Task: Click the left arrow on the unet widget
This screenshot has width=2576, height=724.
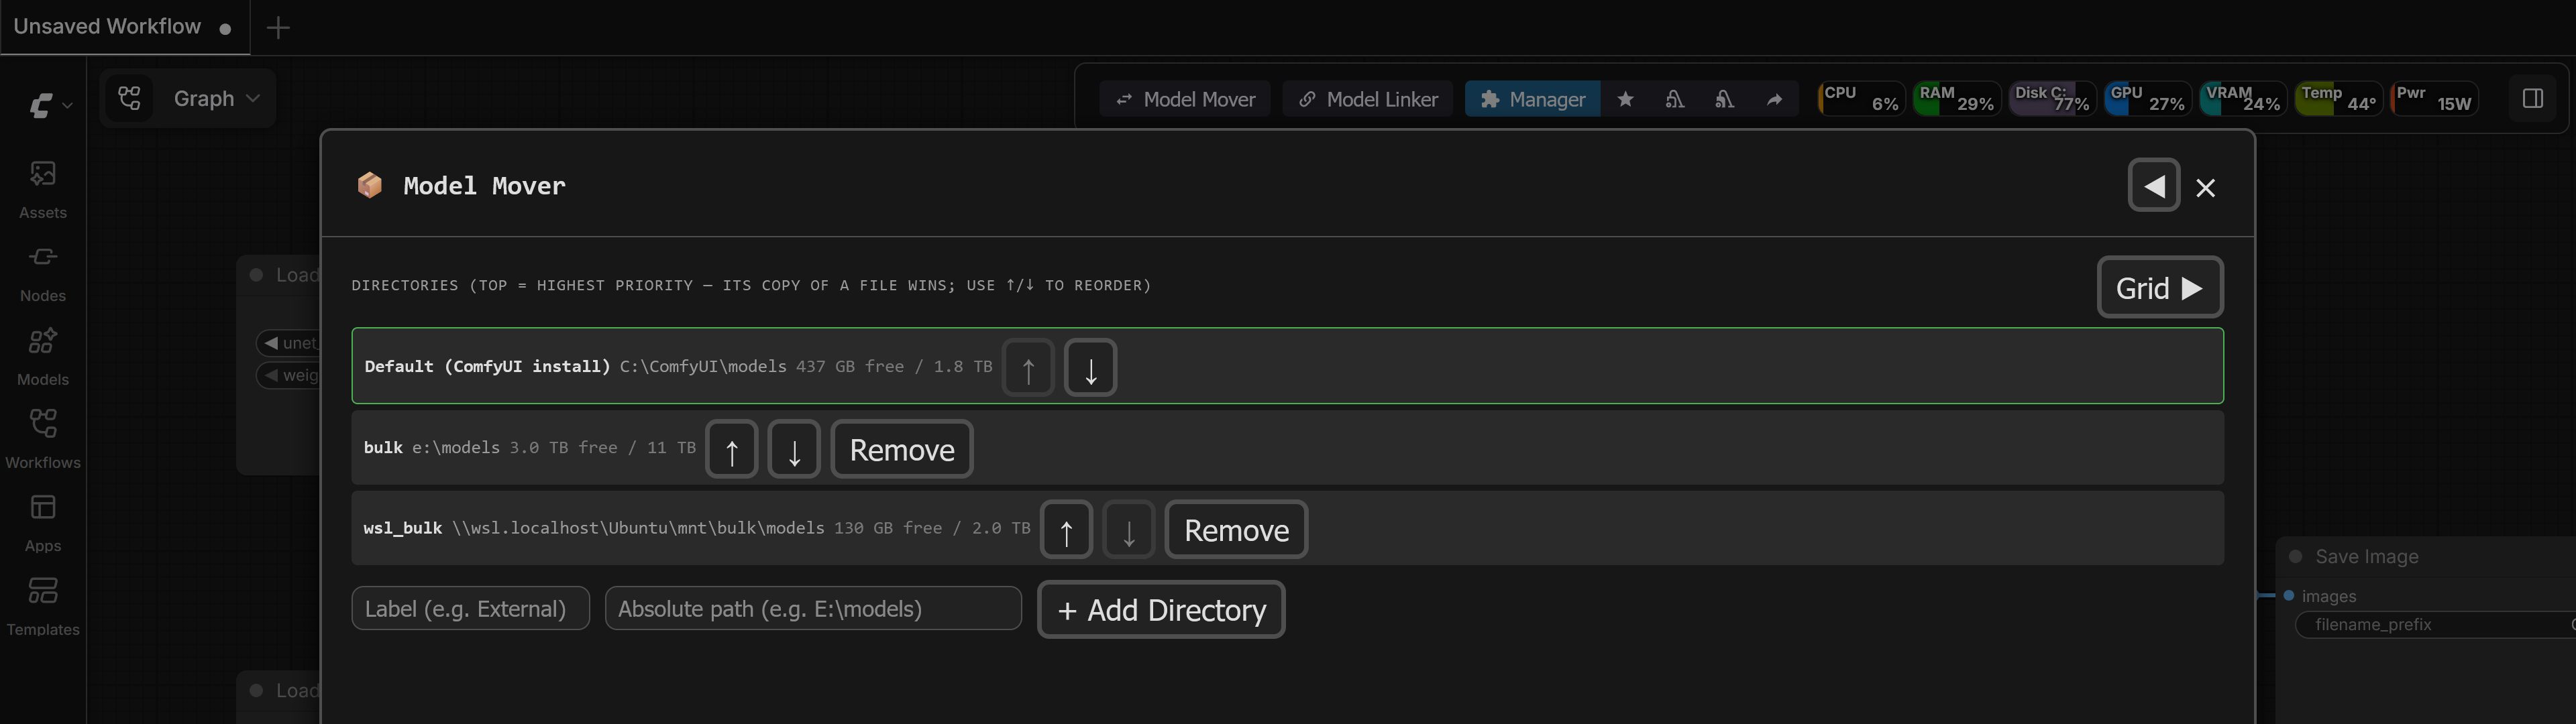Action: (x=270, y=343)
